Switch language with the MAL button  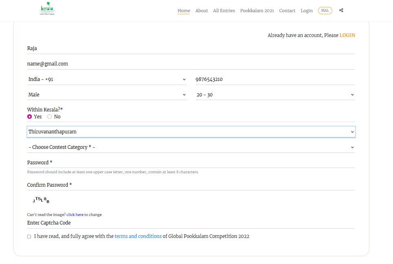(x=325, y=11)
